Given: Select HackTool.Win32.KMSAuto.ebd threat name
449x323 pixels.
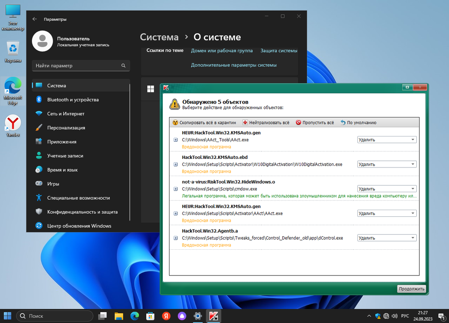Looking at the screenshot, I should click(215, 157).
